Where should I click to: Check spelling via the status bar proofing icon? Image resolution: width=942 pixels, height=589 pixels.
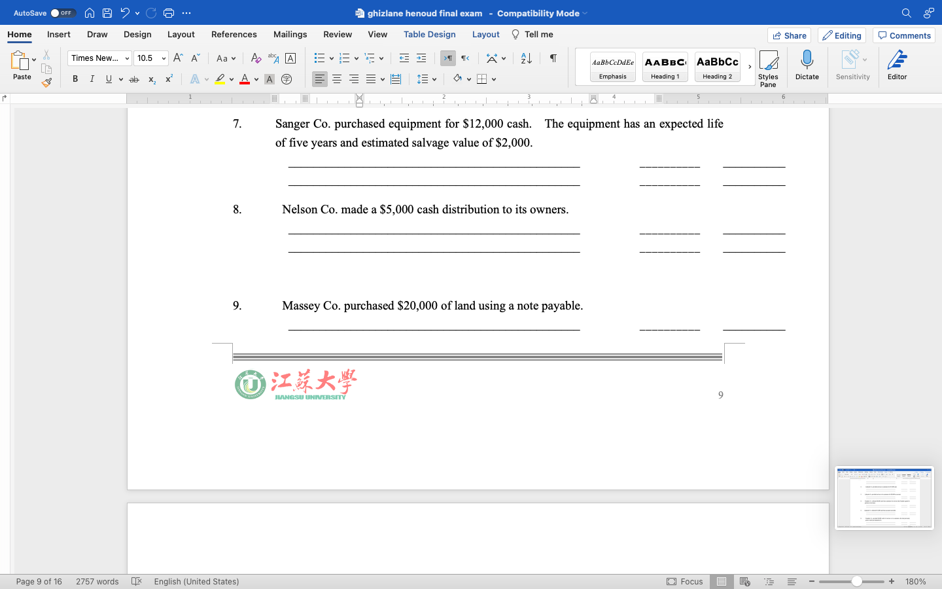[x=136, y=581]
